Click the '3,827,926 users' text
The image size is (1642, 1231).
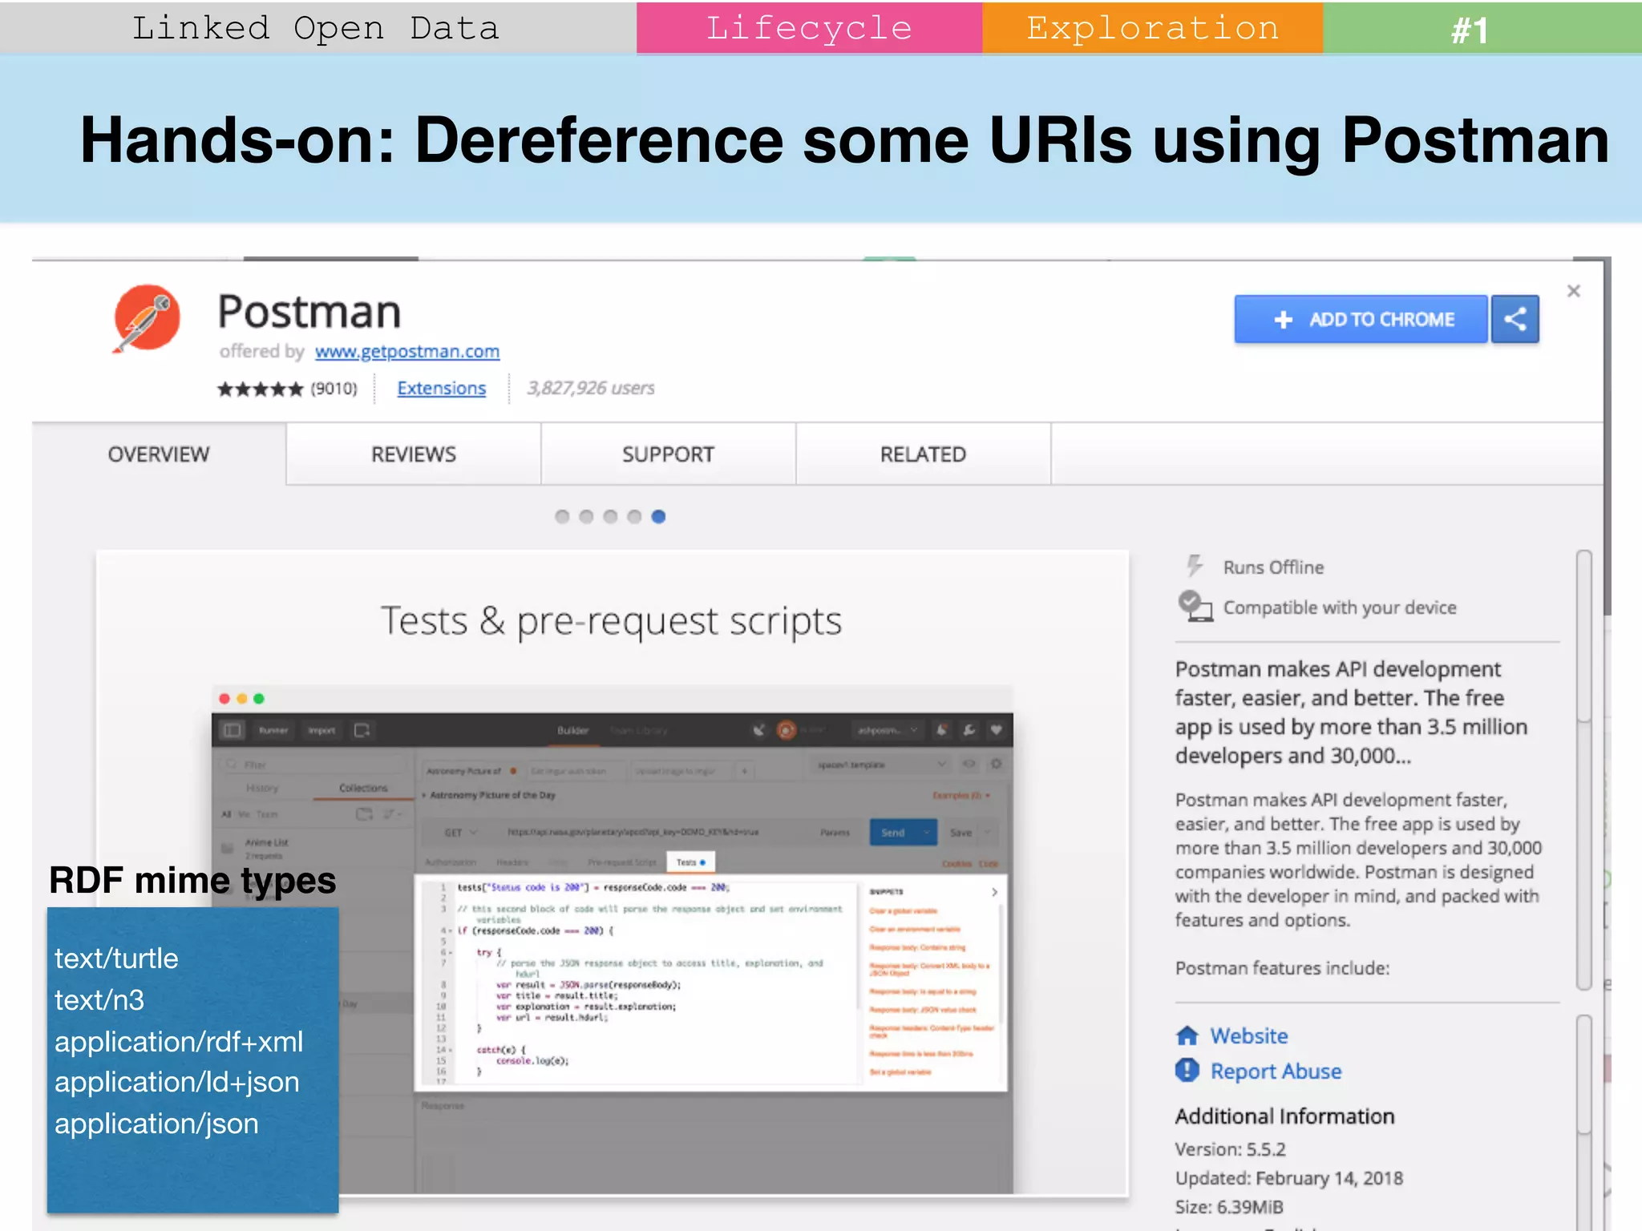(x=591, y=388)
